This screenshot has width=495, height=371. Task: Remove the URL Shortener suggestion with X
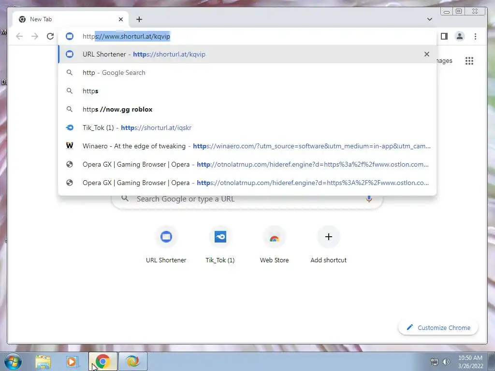tap(427, 54)
